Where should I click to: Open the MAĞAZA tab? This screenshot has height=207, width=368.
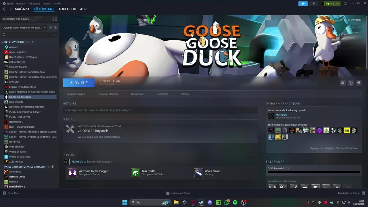22,9
